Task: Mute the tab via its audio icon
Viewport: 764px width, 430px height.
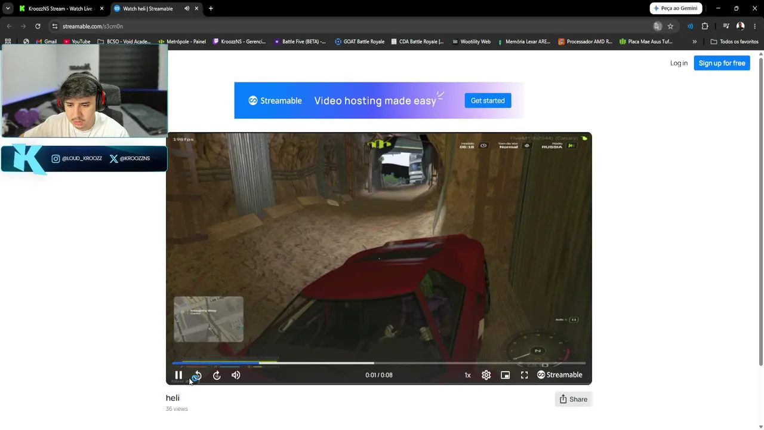Action: coord(187,8)
